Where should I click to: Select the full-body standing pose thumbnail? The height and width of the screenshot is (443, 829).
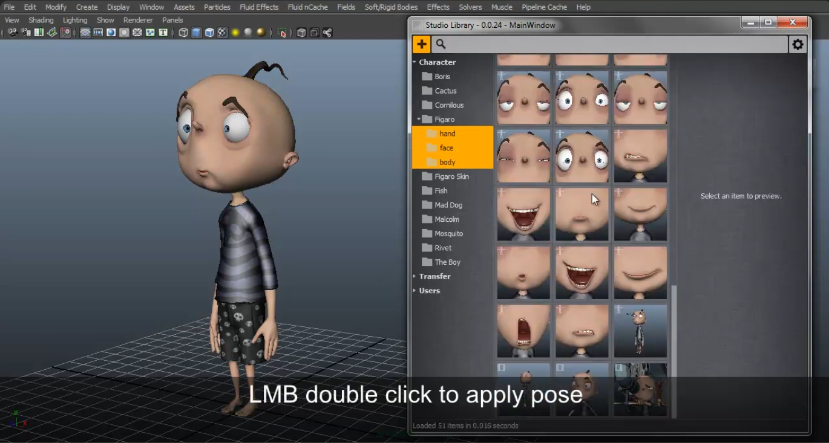(640, 331)
